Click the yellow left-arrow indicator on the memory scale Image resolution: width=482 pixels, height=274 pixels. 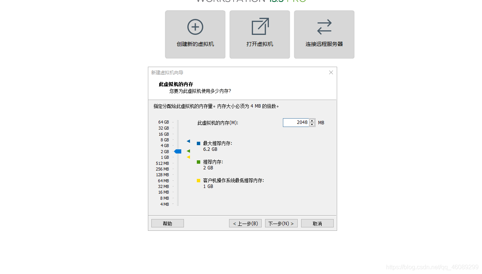click(188, 157)
